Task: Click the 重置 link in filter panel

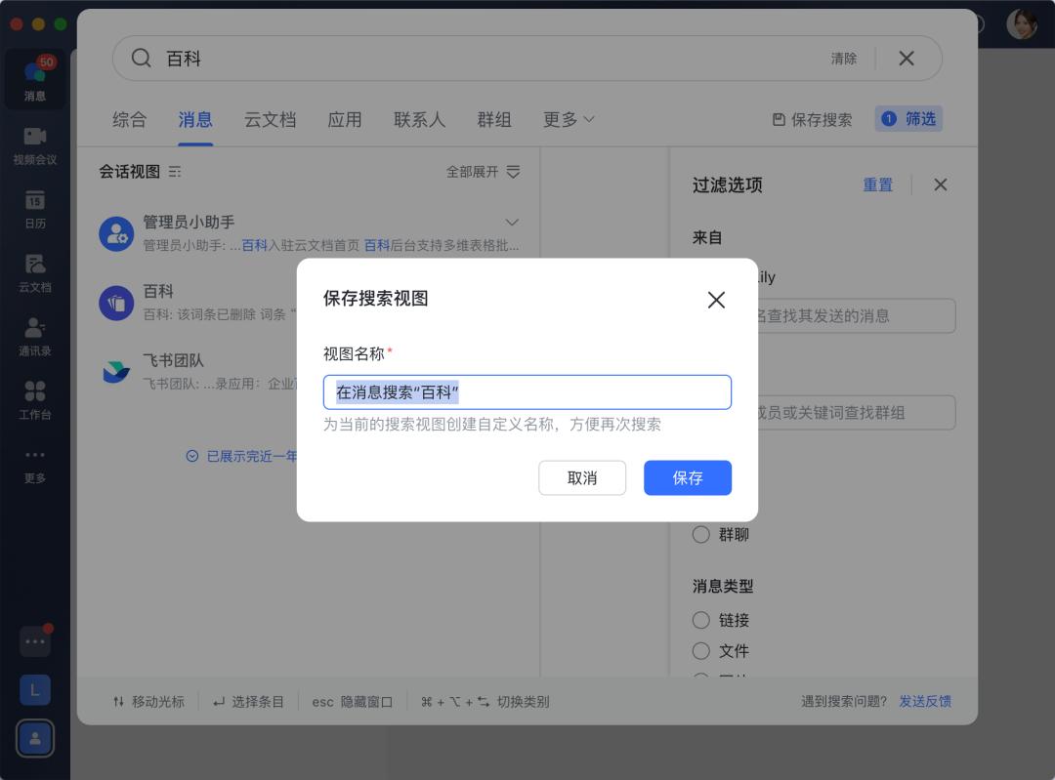Action: [x=877, y=185]
